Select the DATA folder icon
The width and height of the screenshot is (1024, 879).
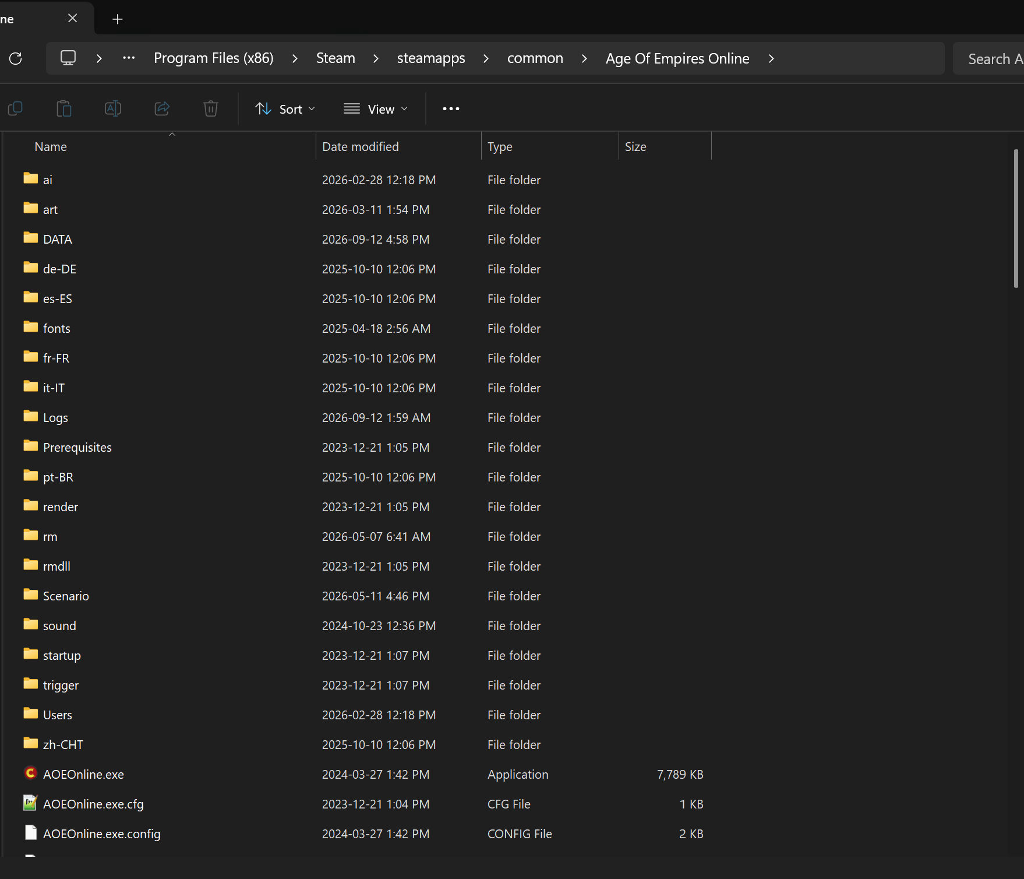(x=31, y=238)
